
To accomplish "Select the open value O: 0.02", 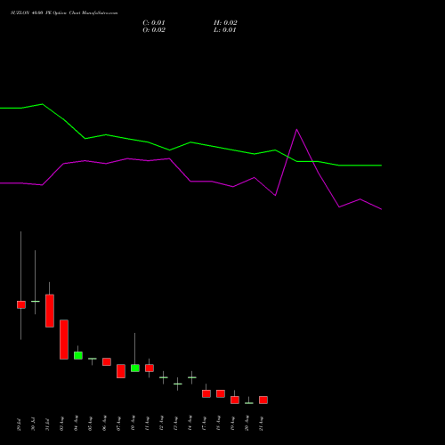I will click(x=154, y=30).
